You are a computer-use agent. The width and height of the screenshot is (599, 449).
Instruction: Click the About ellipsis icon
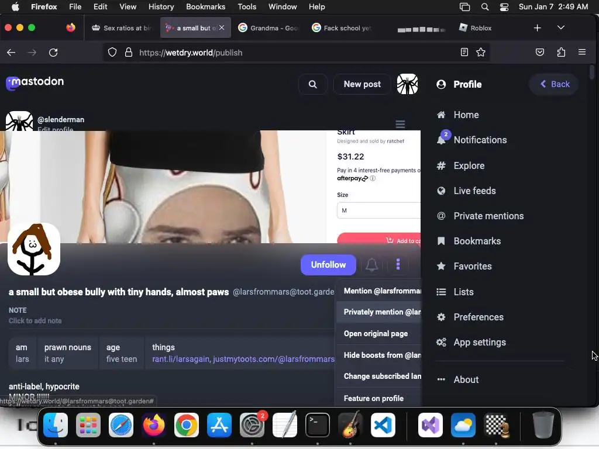coord(441,379)
